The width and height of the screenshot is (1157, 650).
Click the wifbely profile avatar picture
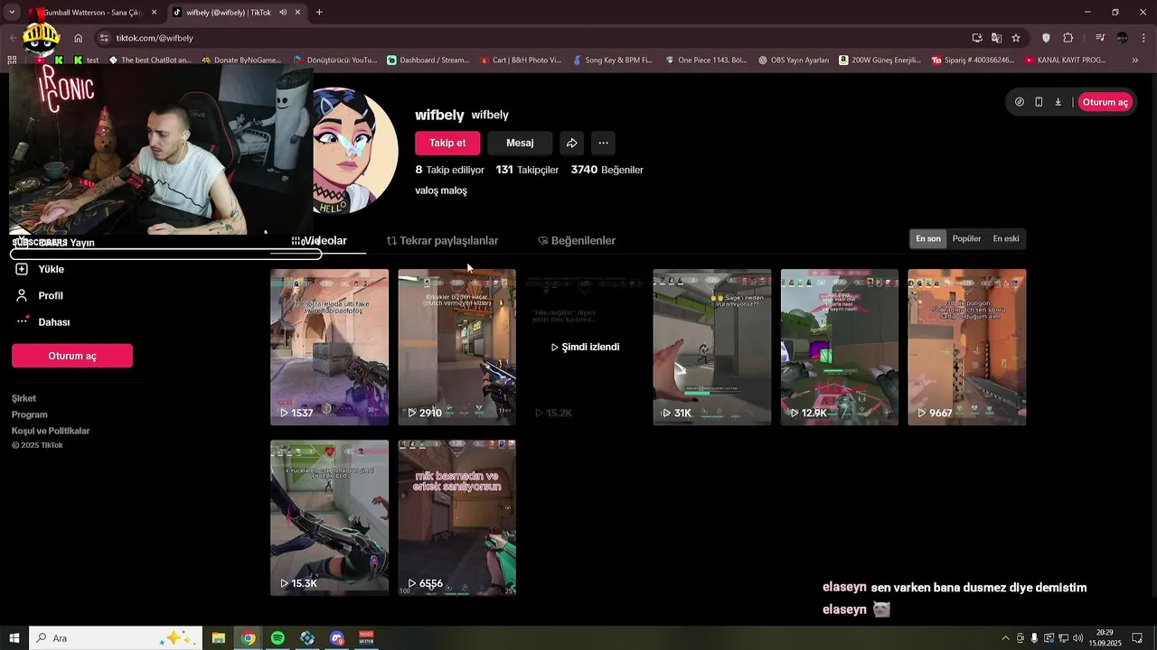click(x=356, y=151)
